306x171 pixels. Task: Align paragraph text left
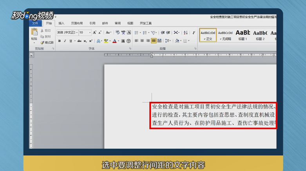pyautogui.click(x=136, y=41)
